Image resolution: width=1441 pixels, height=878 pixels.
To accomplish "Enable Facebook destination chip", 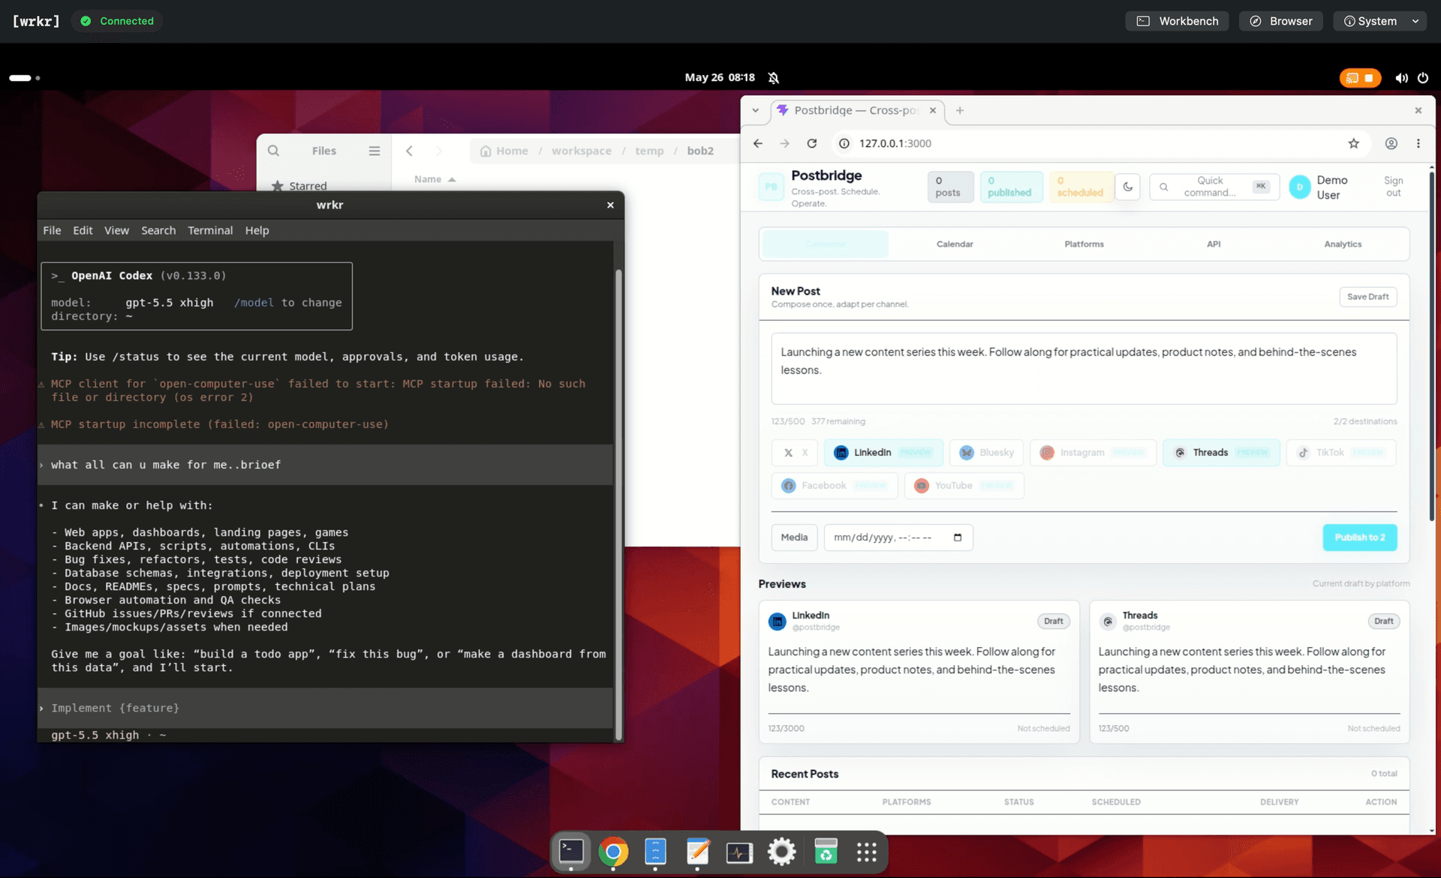I will (835, 486).
